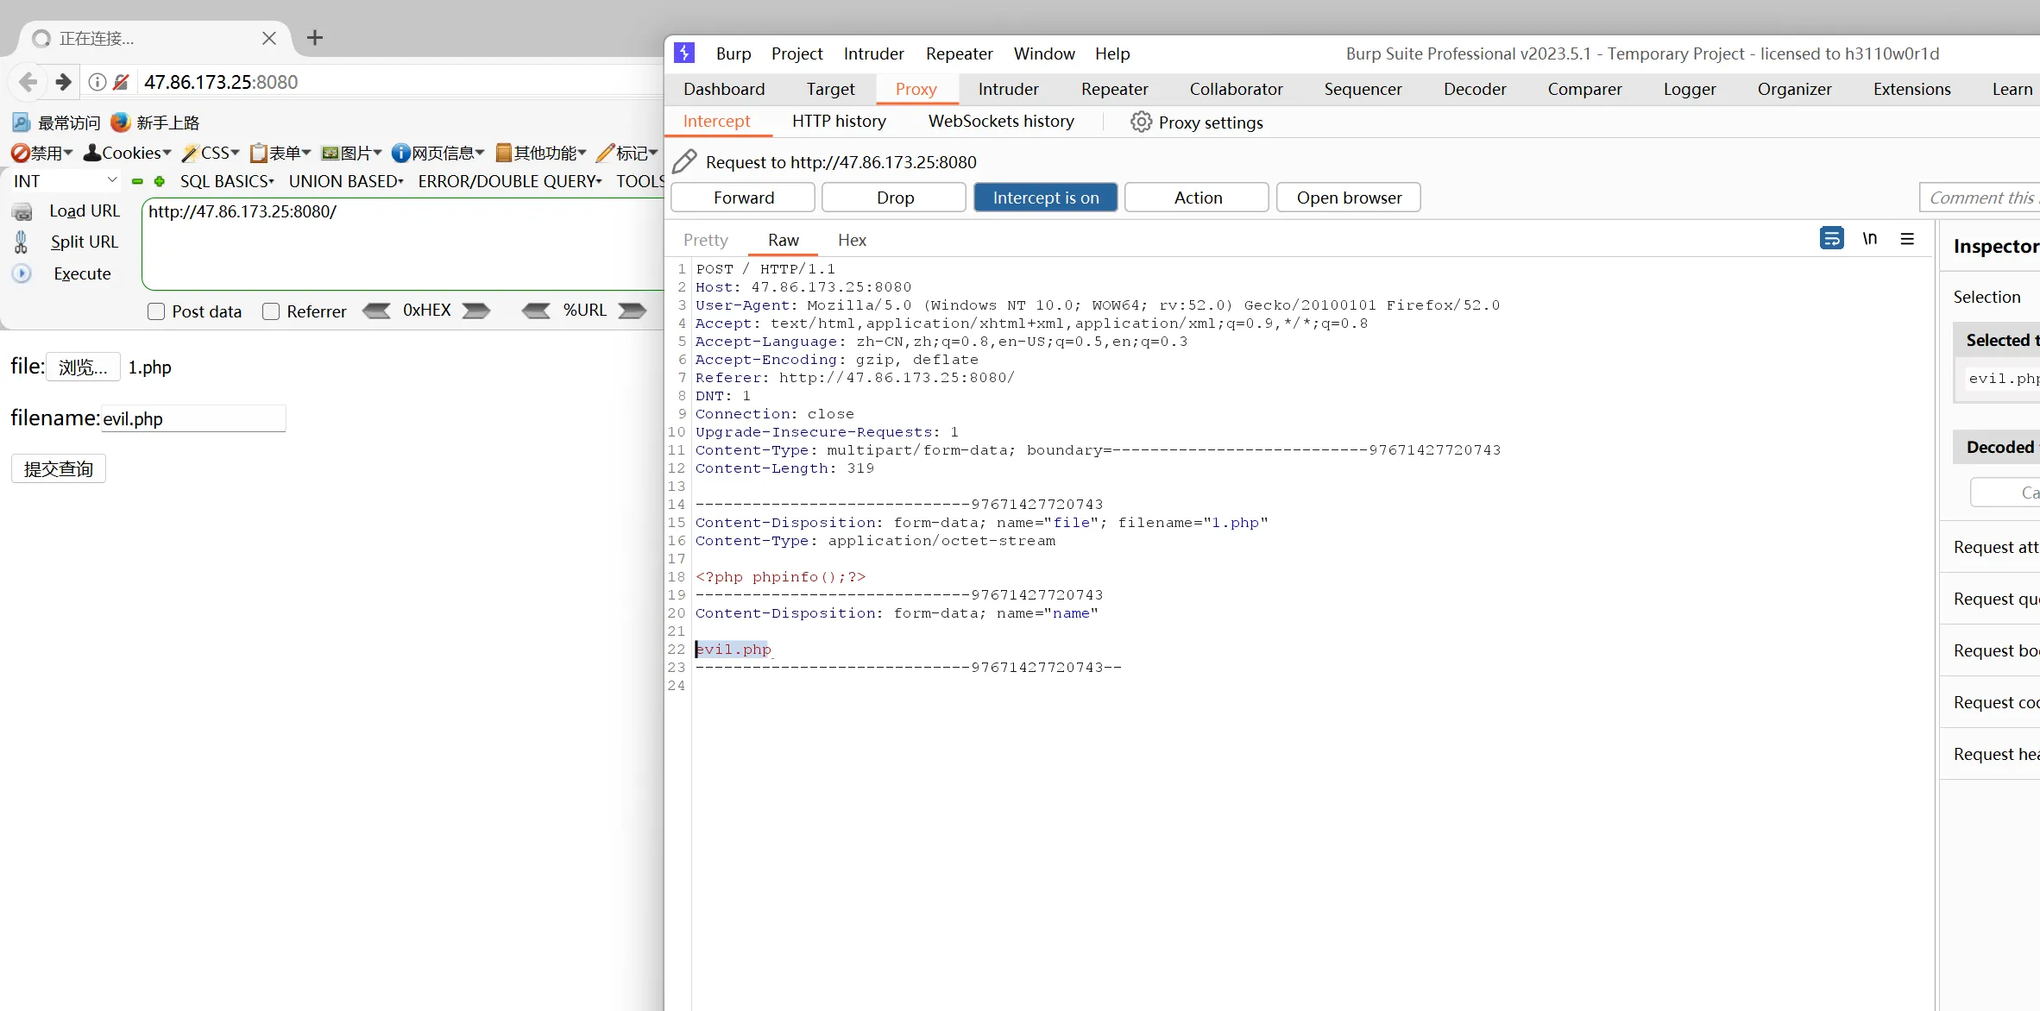Click the green plus icon in HackBar
This screenshot has height=1011, width=2040.
pyautogui.click(x=160, y=181)
